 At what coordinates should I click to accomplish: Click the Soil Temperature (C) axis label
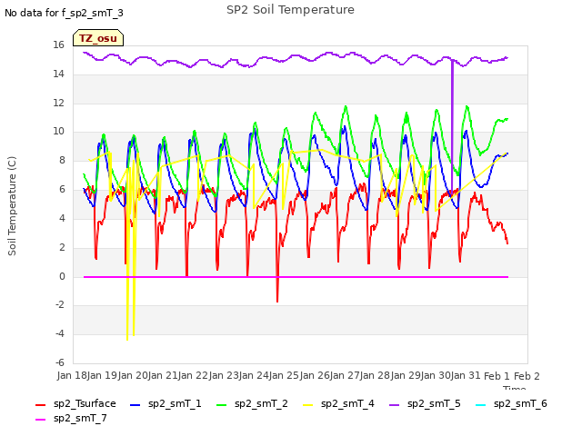pos(12,206)
